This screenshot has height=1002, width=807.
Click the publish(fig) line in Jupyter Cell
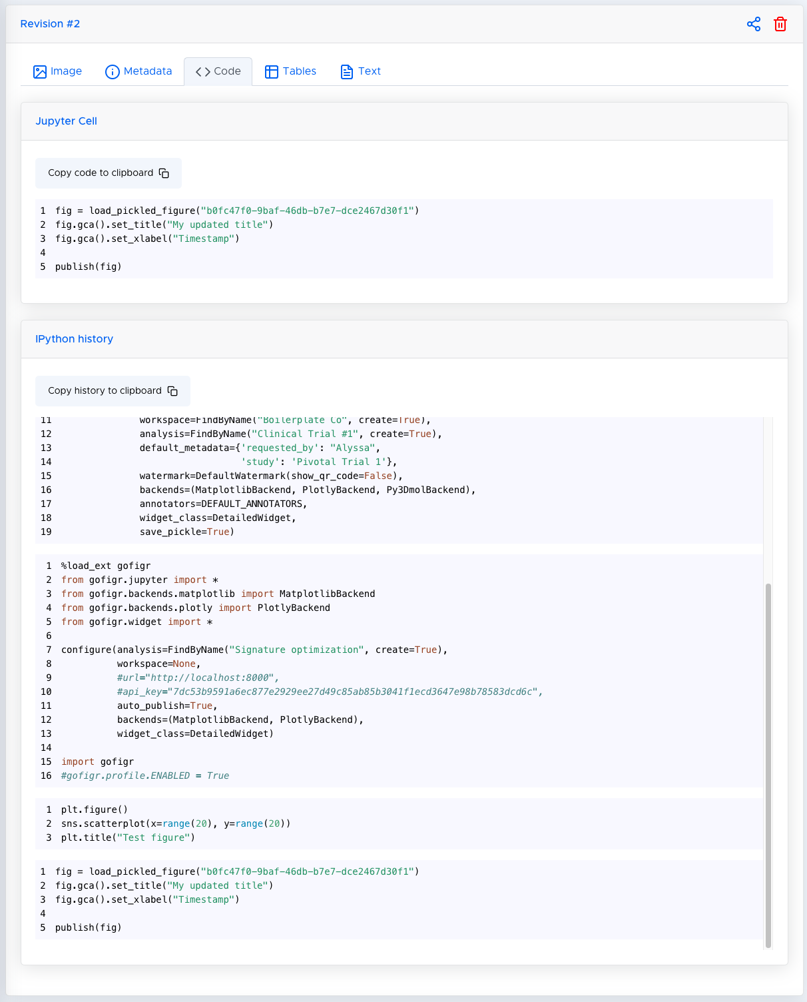pyautogui.click(x=88, y=266)
